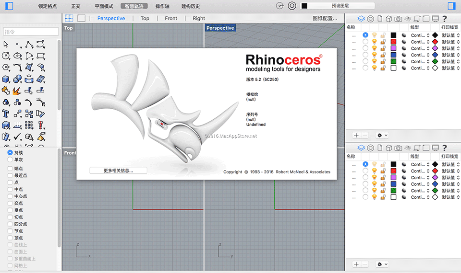Image resolution: width=461 pixels, height=273 pixels.
Task: Open the box object icon in lower panel
Action: [388, 148]
